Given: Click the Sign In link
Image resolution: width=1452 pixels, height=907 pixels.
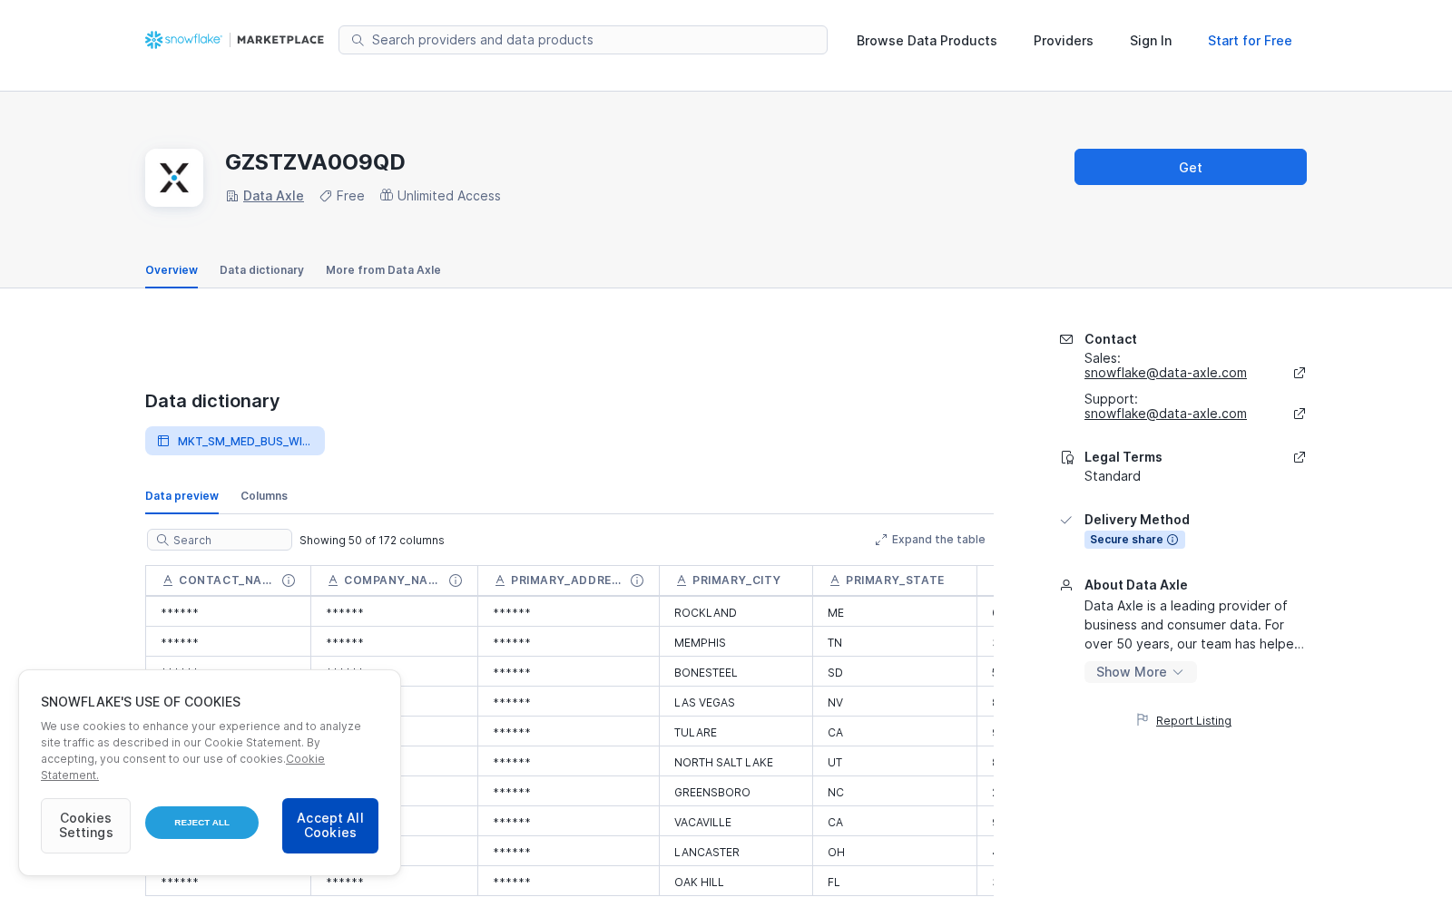Looking at the screenshot, I should [x=1151, y=41].
